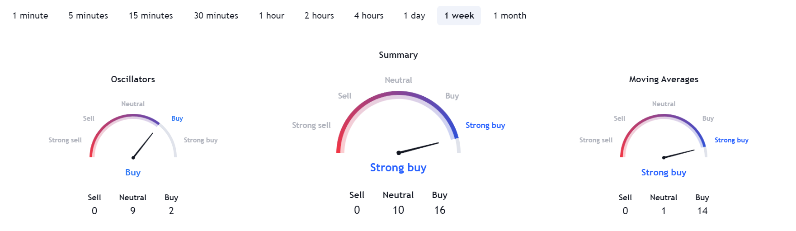
Task: Select the 1 minute timeframe tab
Action: (x=30, y=16)
